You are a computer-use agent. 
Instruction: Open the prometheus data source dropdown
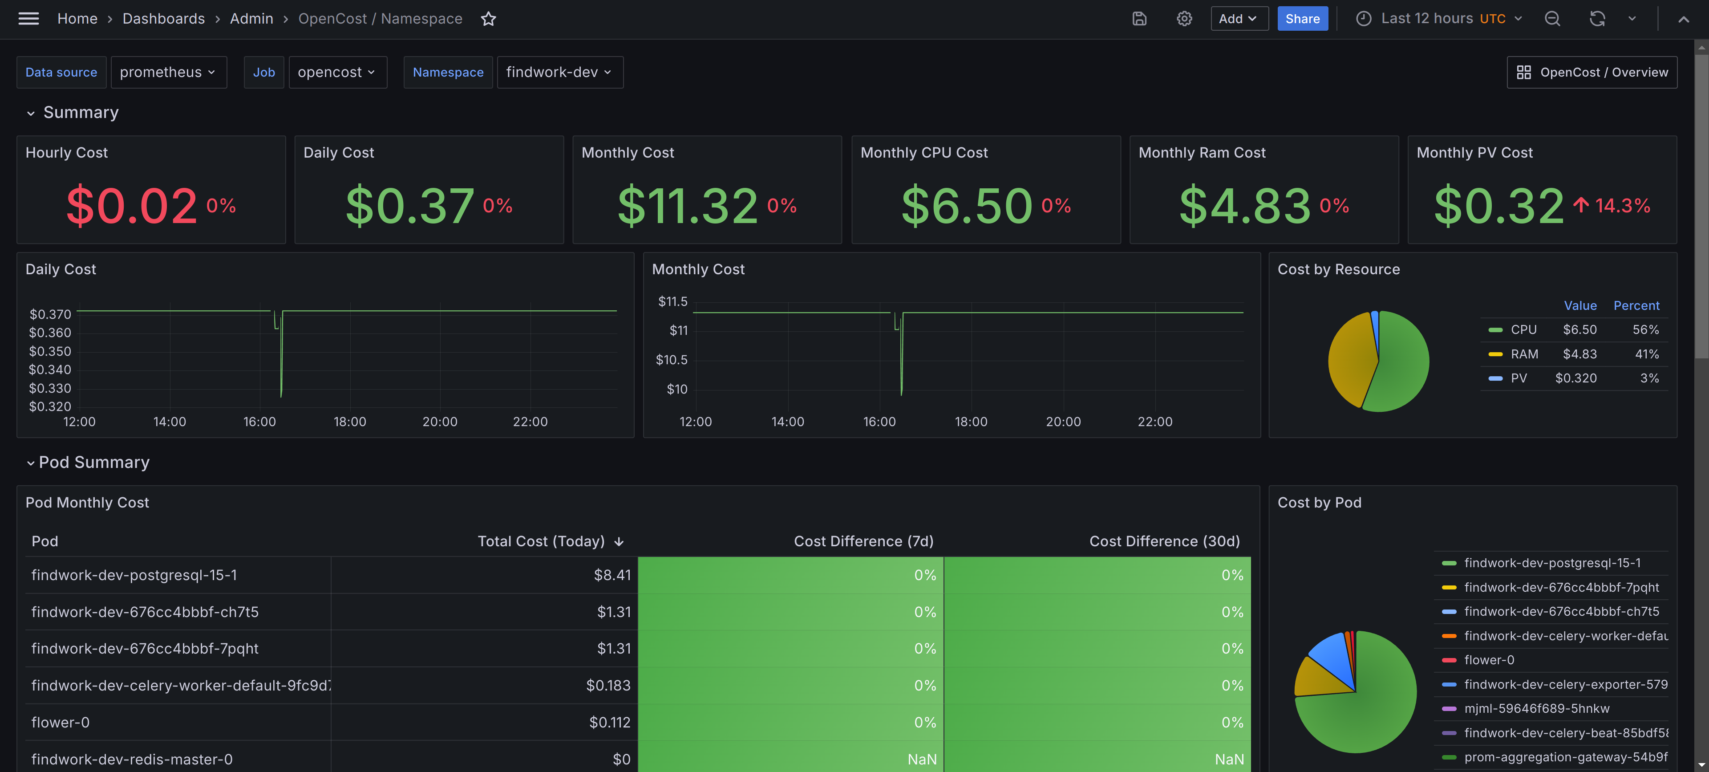click(x=169, y=73)
